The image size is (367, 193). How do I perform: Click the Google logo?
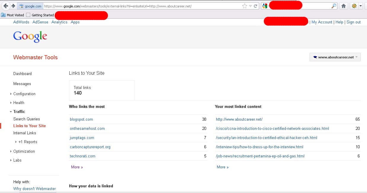tap(30, 37)
